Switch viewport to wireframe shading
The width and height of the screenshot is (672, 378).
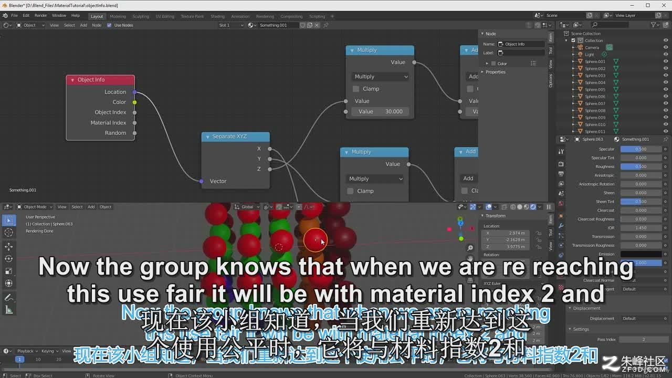[514, 207]
